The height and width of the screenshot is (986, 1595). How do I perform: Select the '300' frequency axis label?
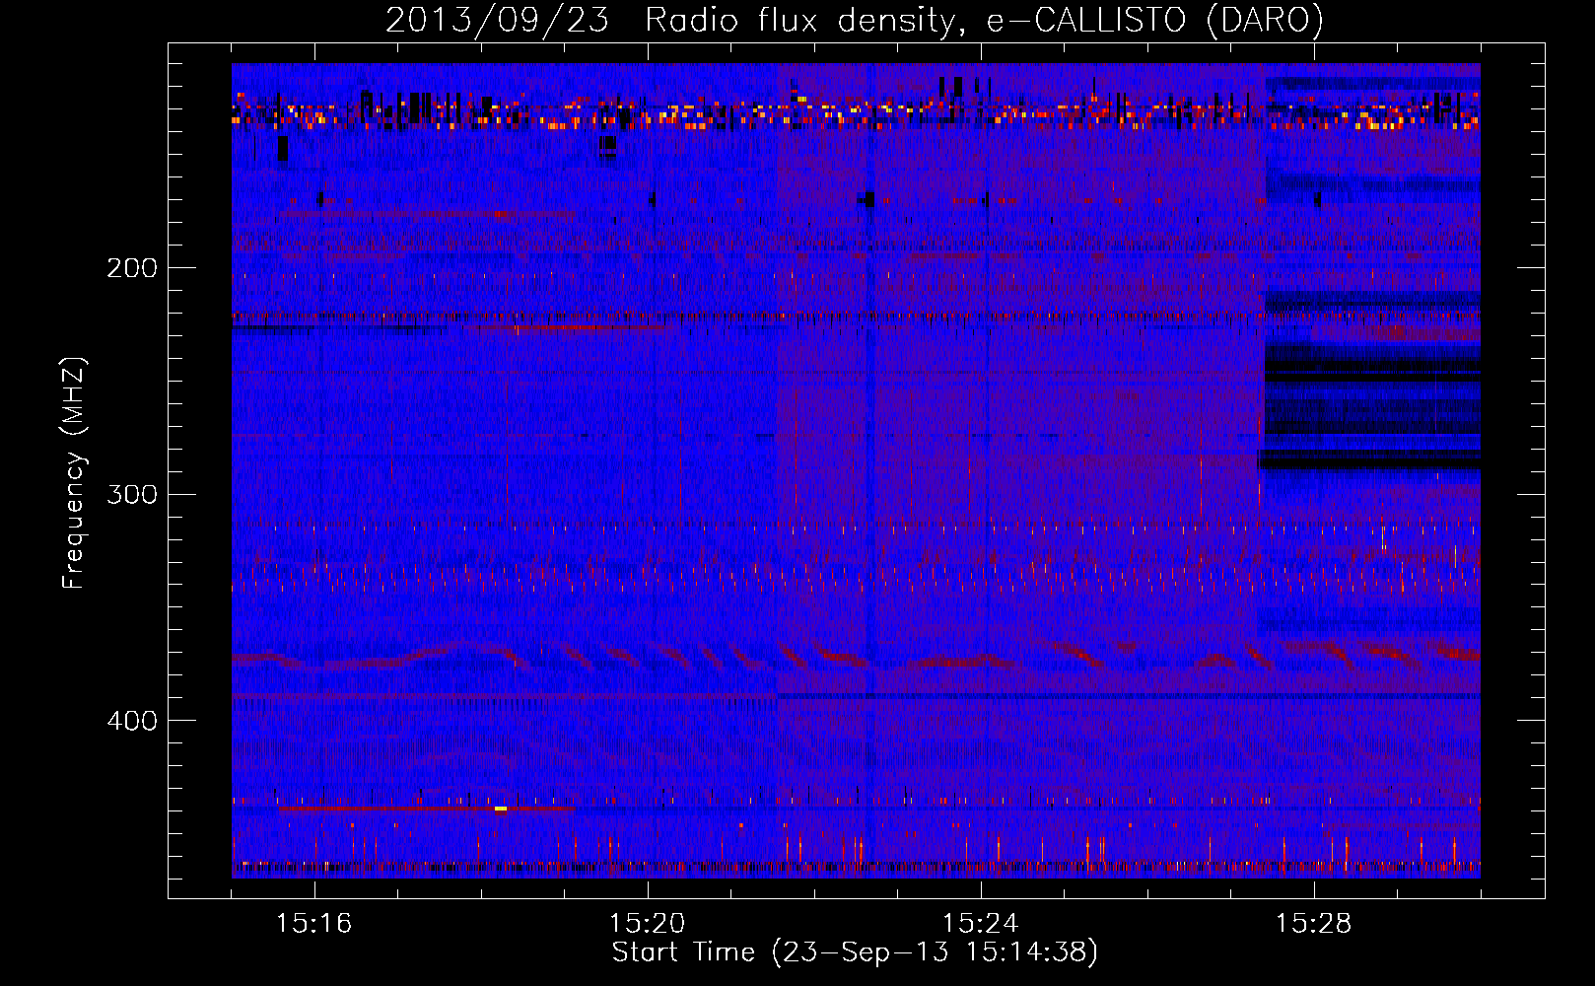coord(132,494)
